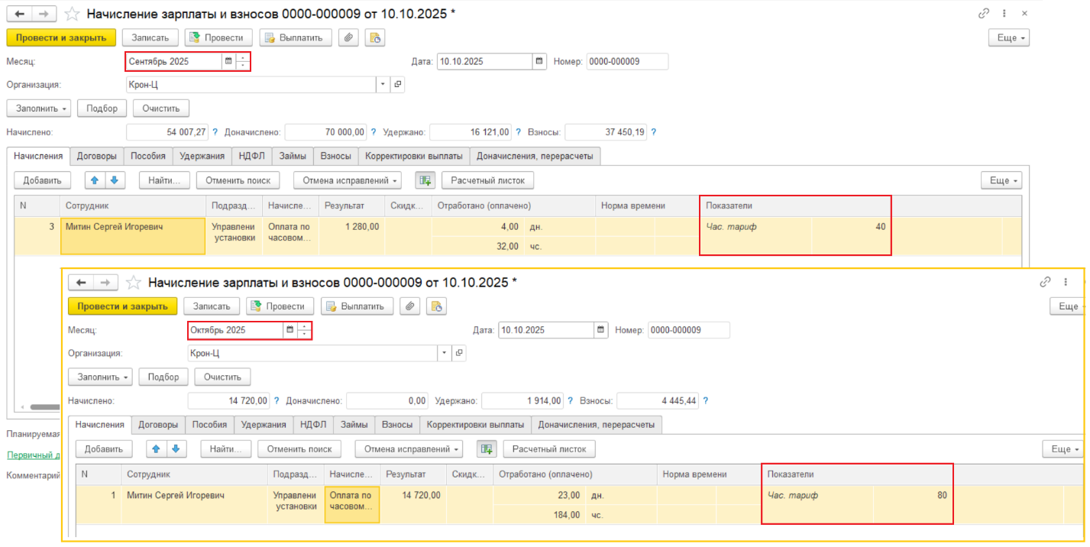Expand the Организация dropdown arrow in the September document
1090x547 pixels.
pos(382,85)
